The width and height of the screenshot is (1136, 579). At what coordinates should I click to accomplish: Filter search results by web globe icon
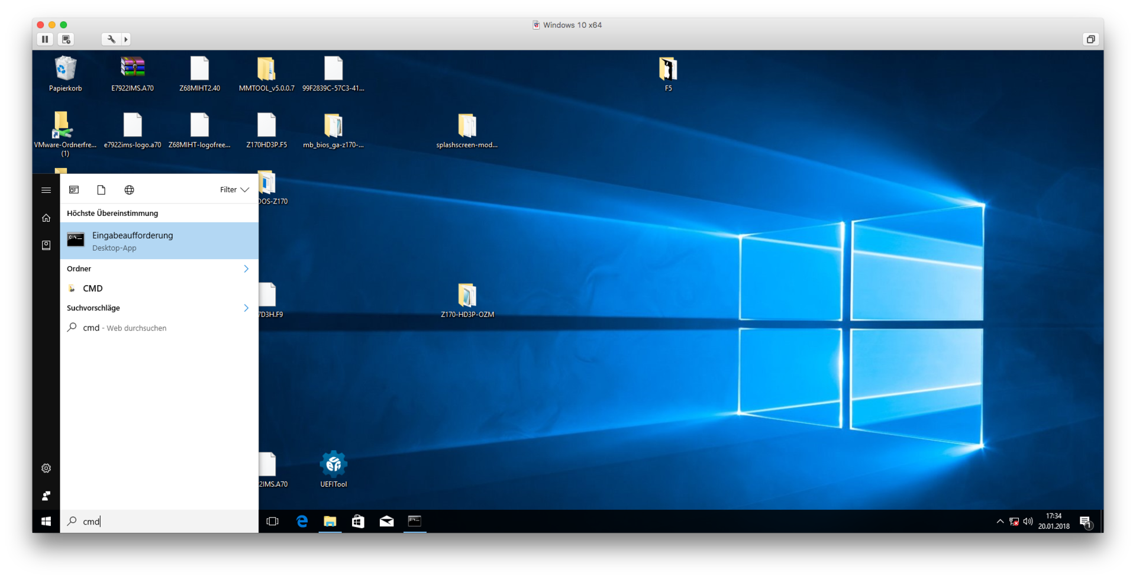click(129, 190)
